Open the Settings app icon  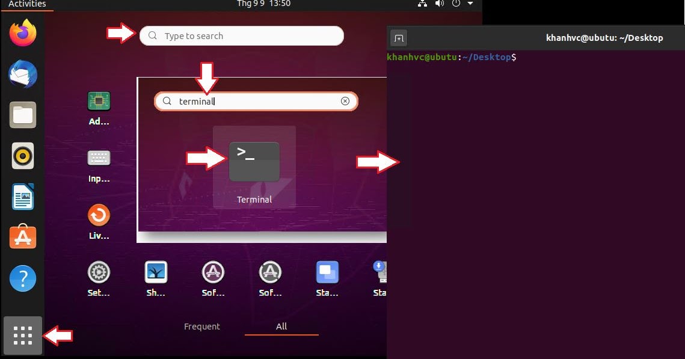(98, 272)
